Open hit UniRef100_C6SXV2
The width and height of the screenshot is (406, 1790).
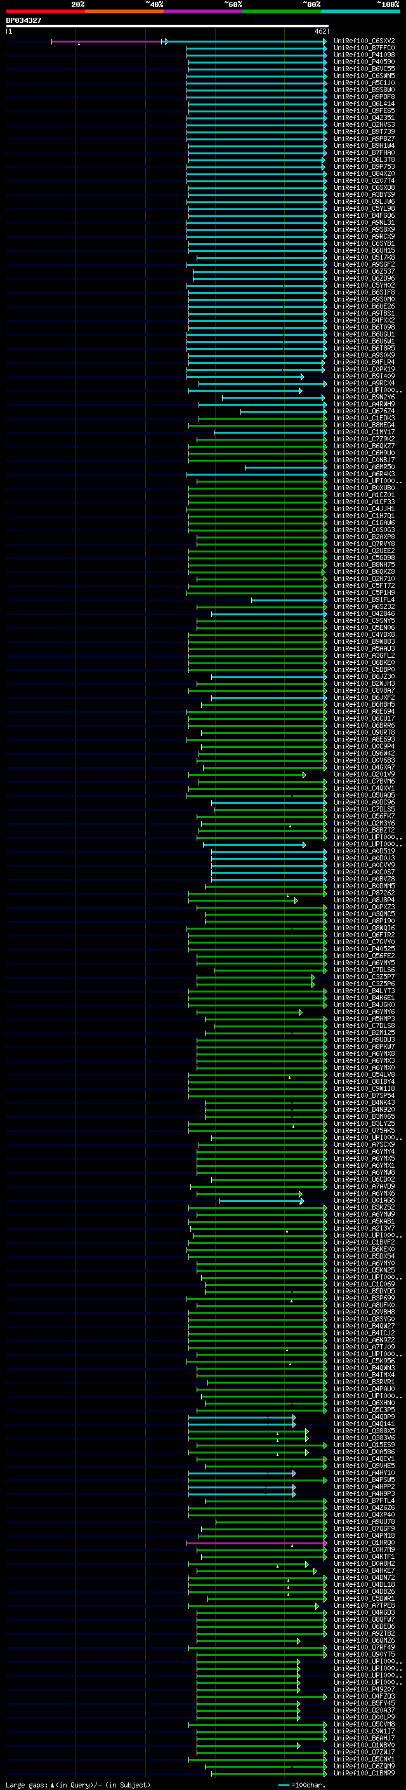tap(364, 41)
